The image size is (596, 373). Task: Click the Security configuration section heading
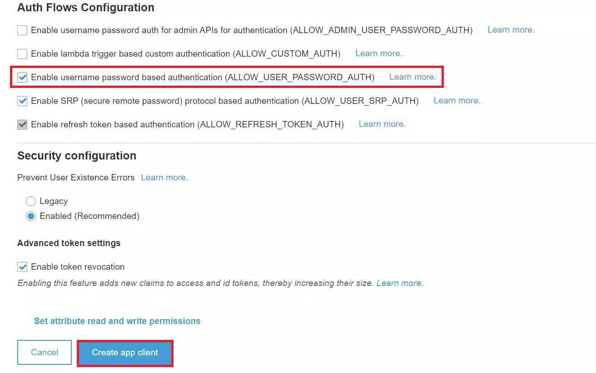click(76, 155)
